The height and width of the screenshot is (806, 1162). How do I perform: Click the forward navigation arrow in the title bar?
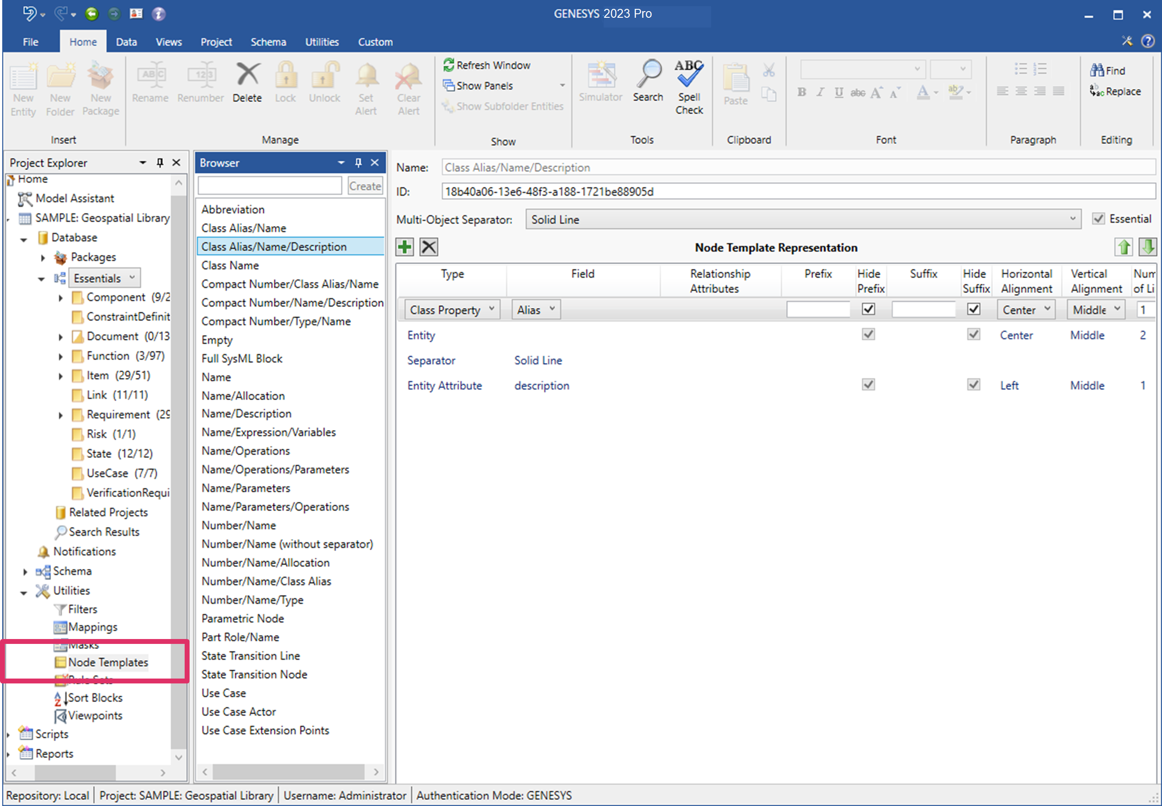coord(115,14)
